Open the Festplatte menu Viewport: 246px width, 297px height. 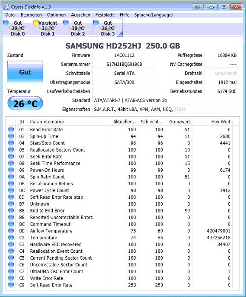point(105,15)
